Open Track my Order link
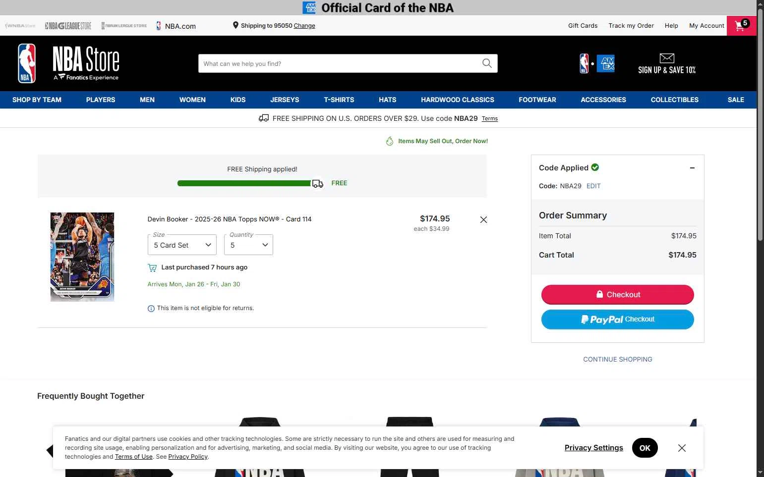This screenshot has width=764, height=477. click(x=631, y=26)
